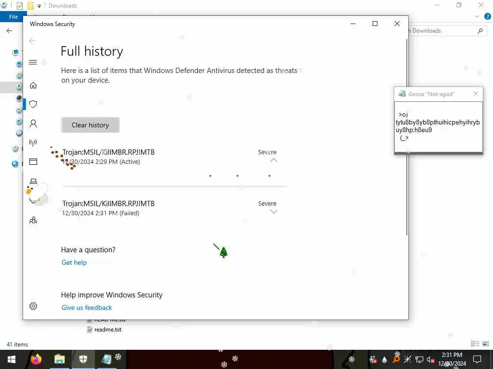Open Account protection person icon
Viewport: 493px width, 369px height.
coord(33,123)
